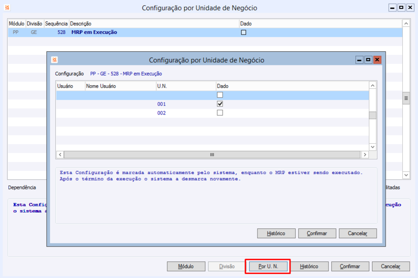Viewport: 418px width, 278px height.
Task: Maximize the front dialog window
Action: pyautogui.click(x=368, y=60)
